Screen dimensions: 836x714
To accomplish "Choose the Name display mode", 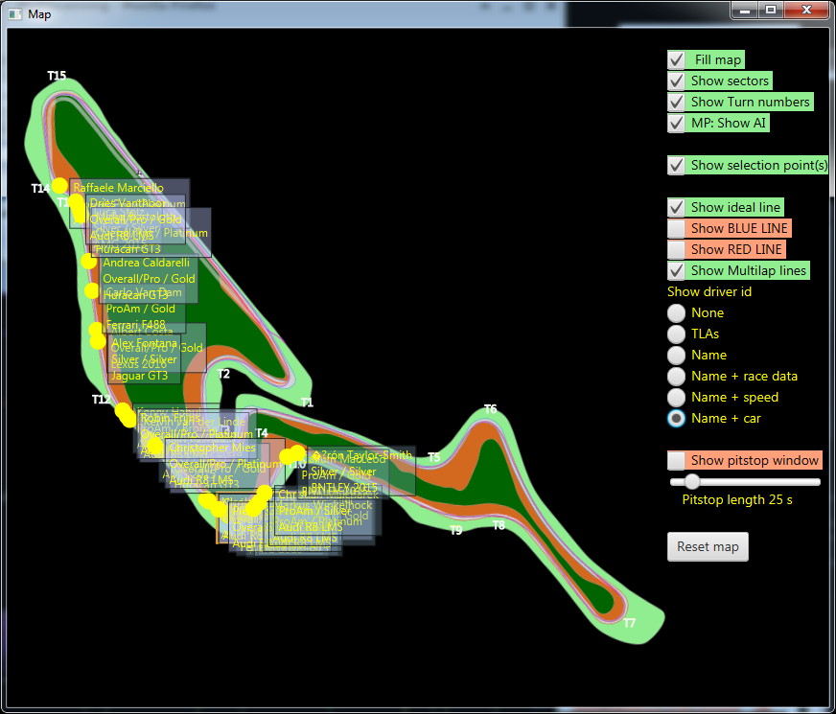I will tap(674, 355).
